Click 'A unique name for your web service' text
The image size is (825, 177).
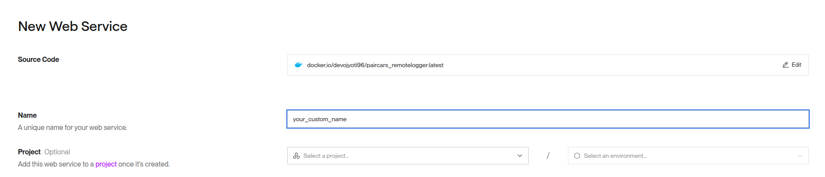(x=73, y=127)
